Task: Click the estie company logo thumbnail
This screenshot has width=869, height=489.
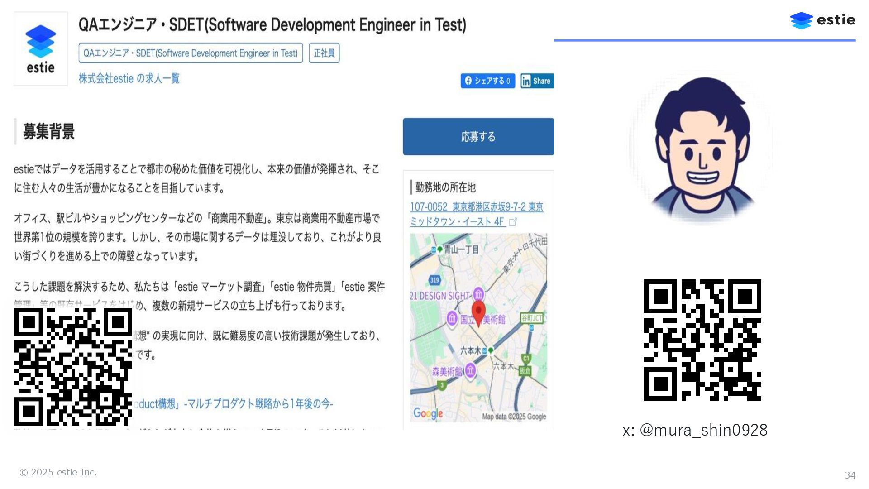Action: (41, 49)
